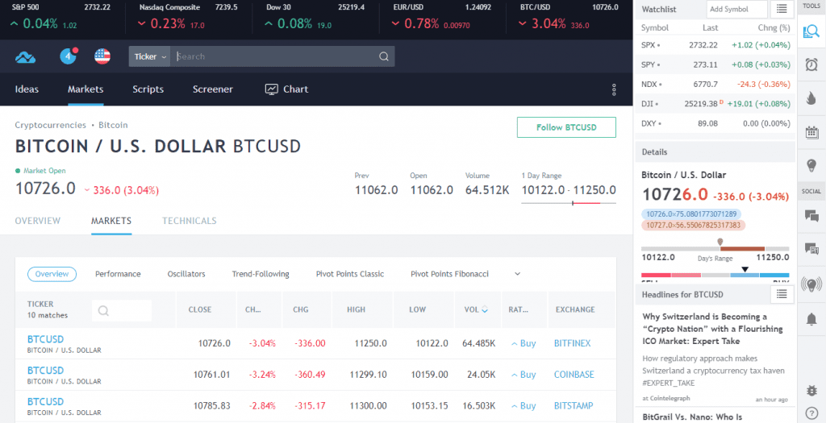The height and width of the screenshot is (423, 826).
Task: Select the DXY watchlist row
Action: (x=715, y=123)
